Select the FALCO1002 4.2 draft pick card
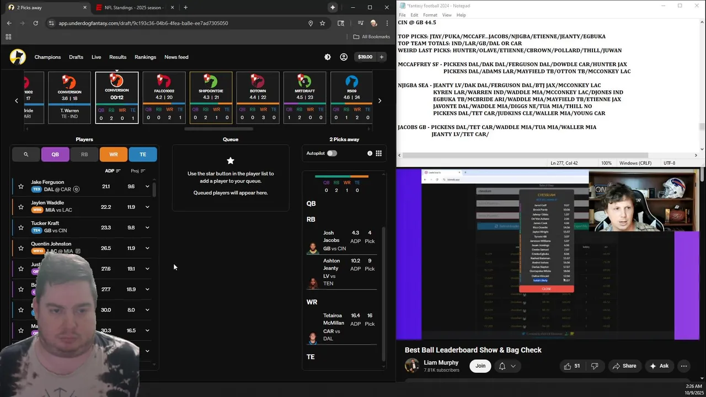706x397 pixels. click(x=164, y=97)
